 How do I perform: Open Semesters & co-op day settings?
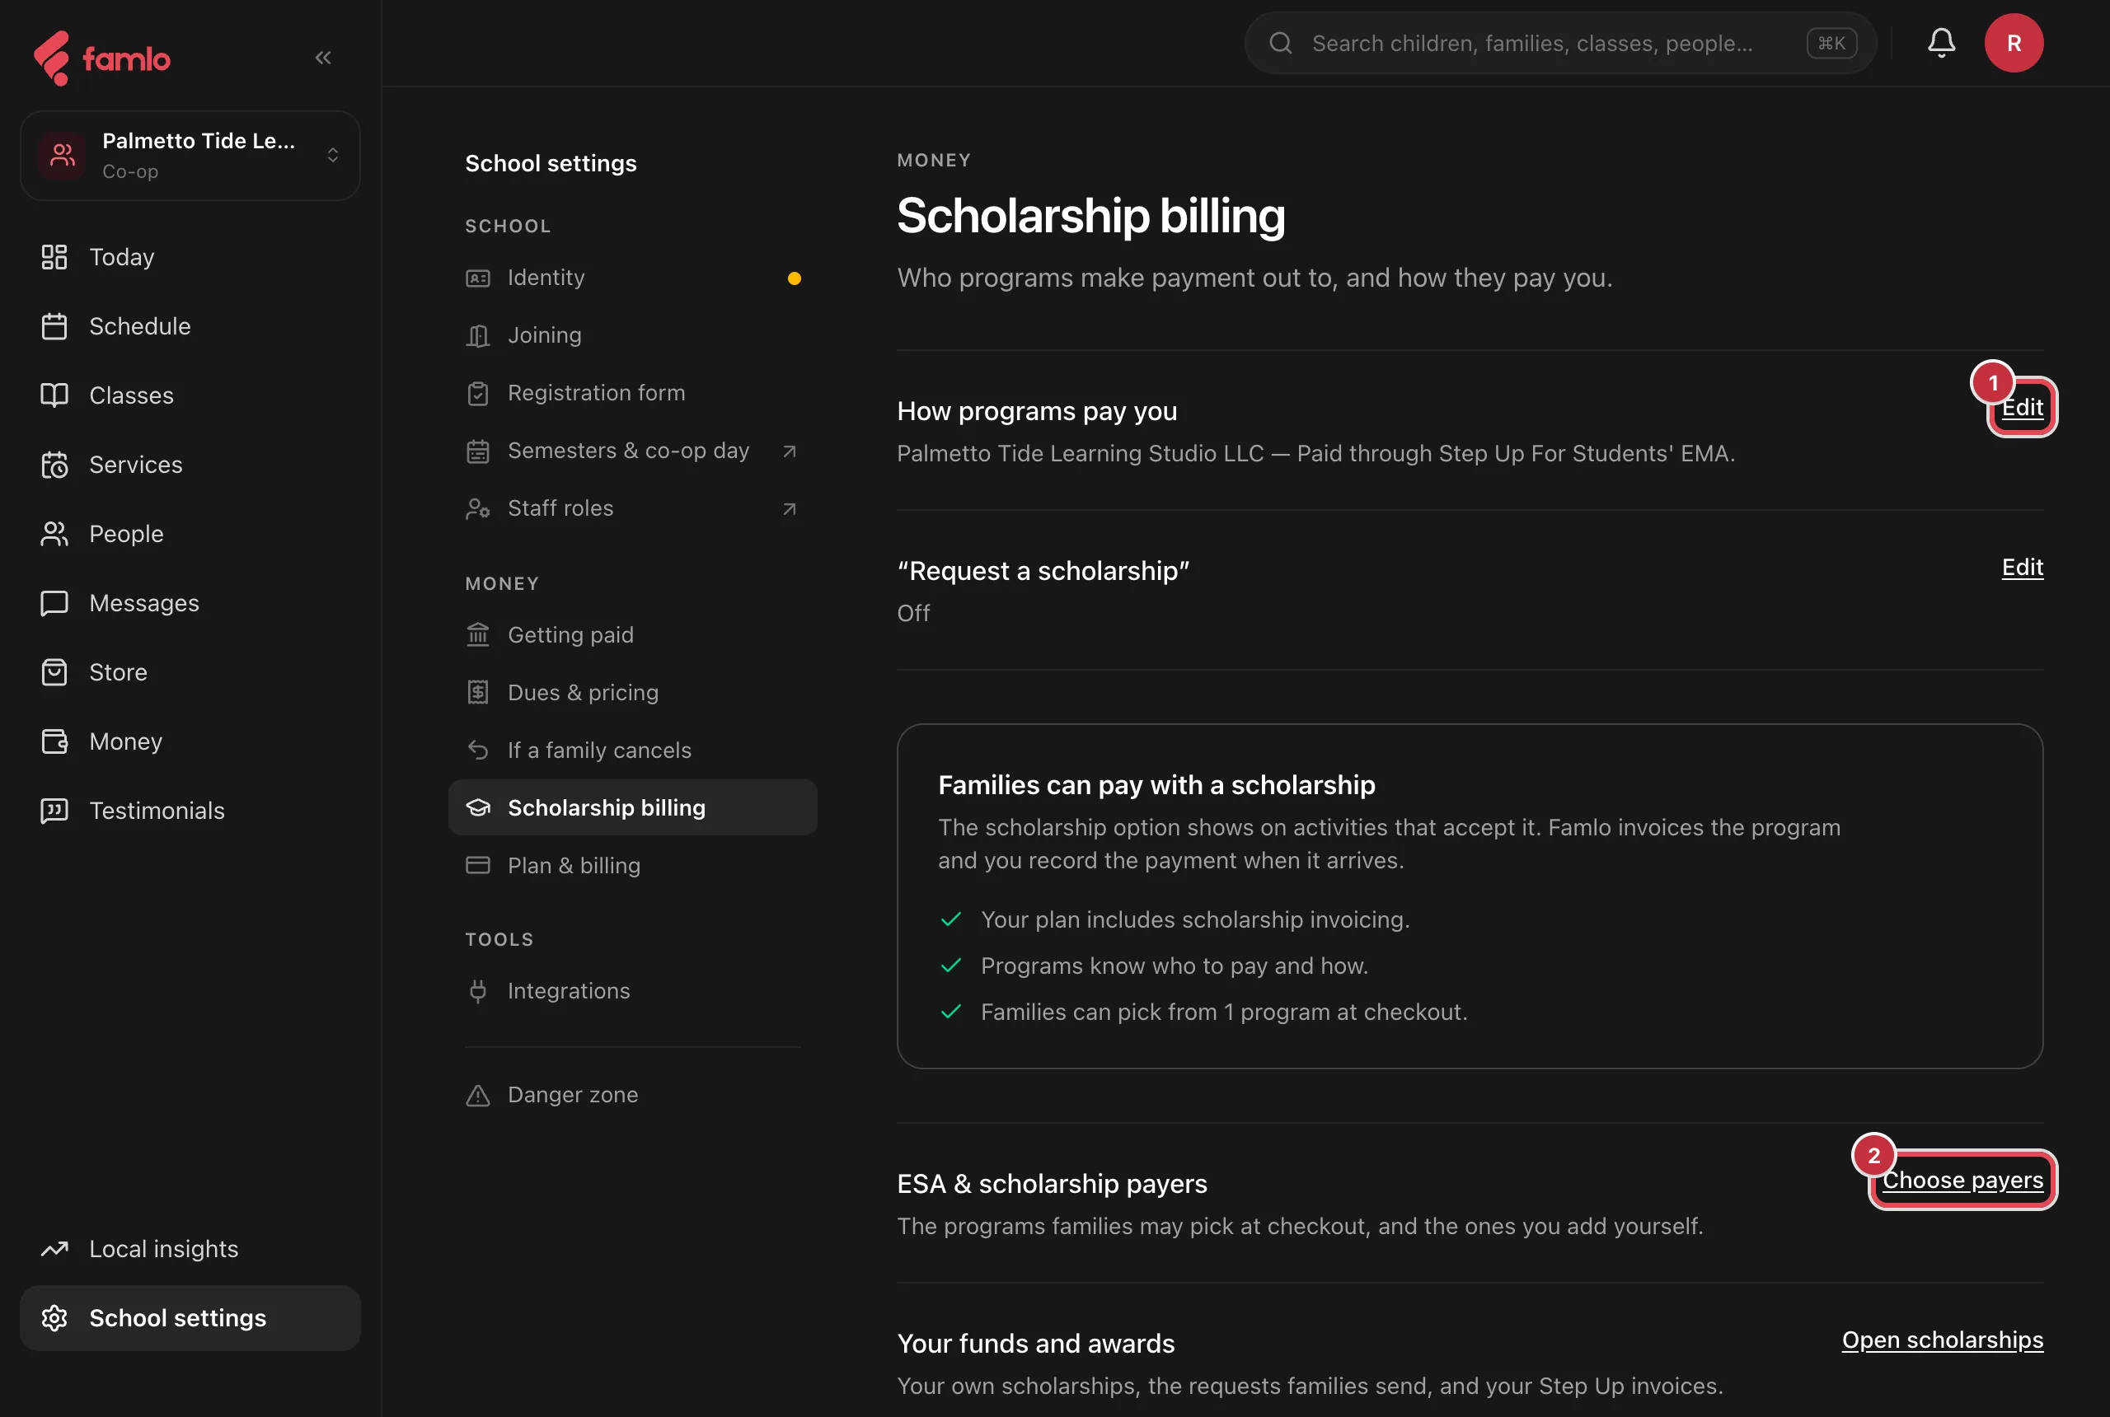point(633,451)
